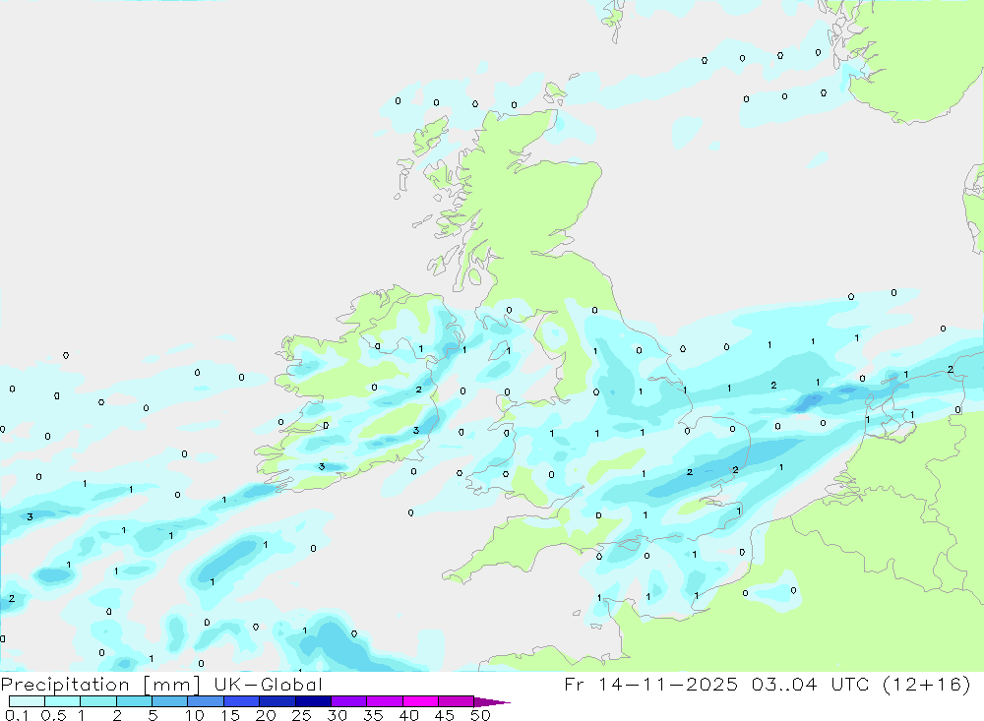Select the 35–40 mm purple legend swatch
This screenshot has height=721, width=984.
pos(385,701)
